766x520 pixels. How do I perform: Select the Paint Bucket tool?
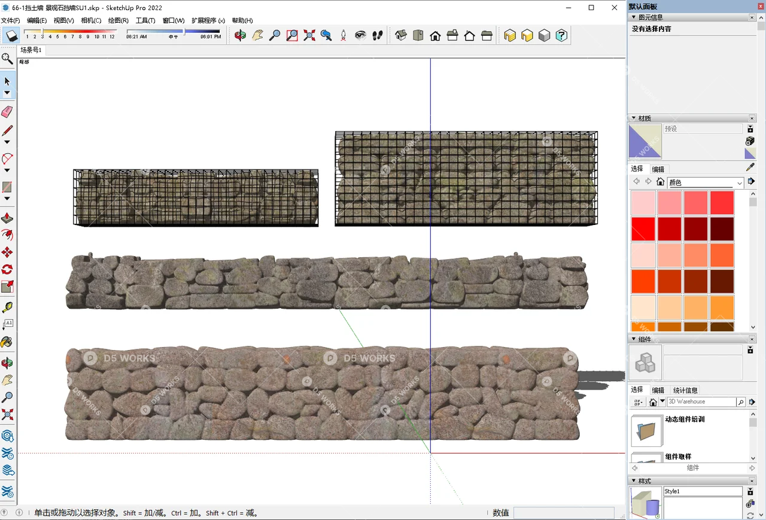pyautogui.click(x=8, y=342)
